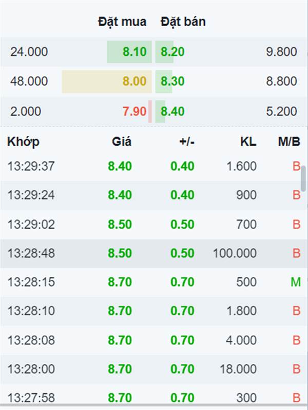Image resolution: width=308 pixels, height=410 pixels.
Task: Click the 8.50 price at 13:29:02
Action: click(x=120, y=224)
